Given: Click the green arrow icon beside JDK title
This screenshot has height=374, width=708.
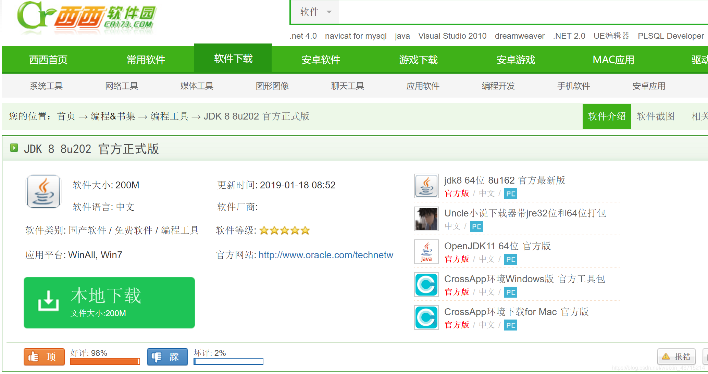Looking at the screenshot, I should click(14, 148).
